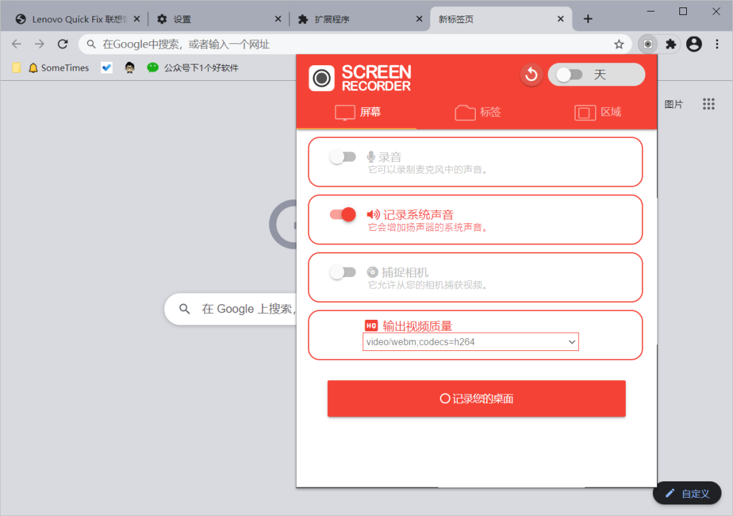Click the microphone icon next to 录音
This screenshot has width=733, height=516.
point(371,157)
